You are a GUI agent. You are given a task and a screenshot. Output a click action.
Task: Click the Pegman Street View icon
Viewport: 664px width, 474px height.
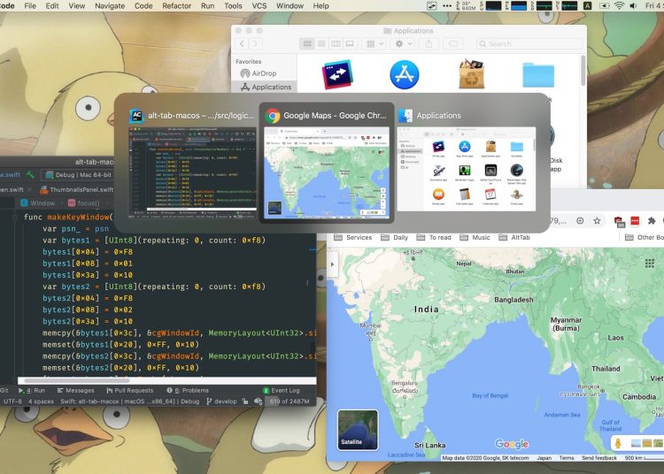[617, 442]
